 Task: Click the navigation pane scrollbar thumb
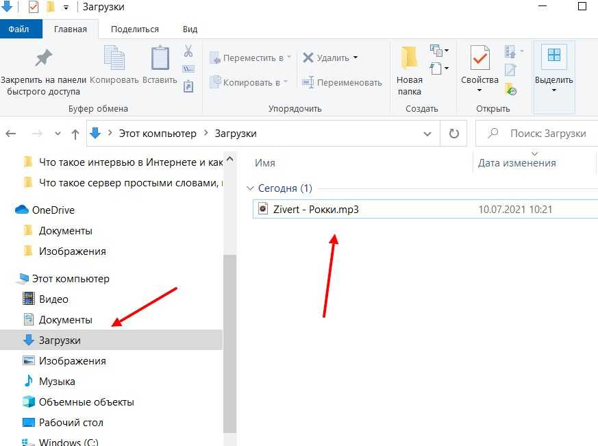[229, 343]
